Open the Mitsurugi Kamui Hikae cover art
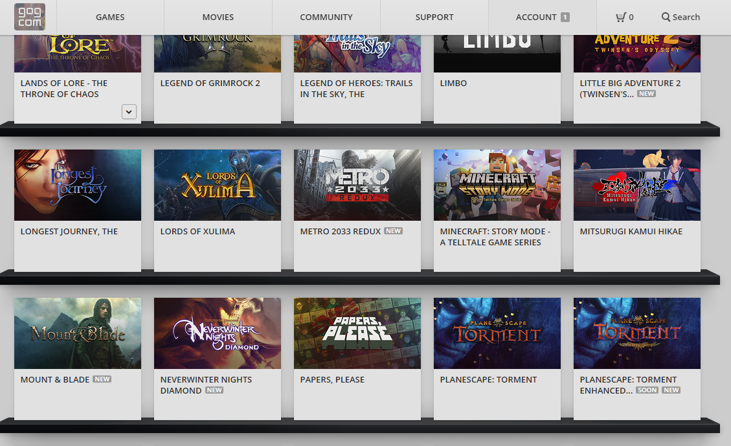Image resolution: width=731 pixels, height=446 pixels. coord(637,185)
